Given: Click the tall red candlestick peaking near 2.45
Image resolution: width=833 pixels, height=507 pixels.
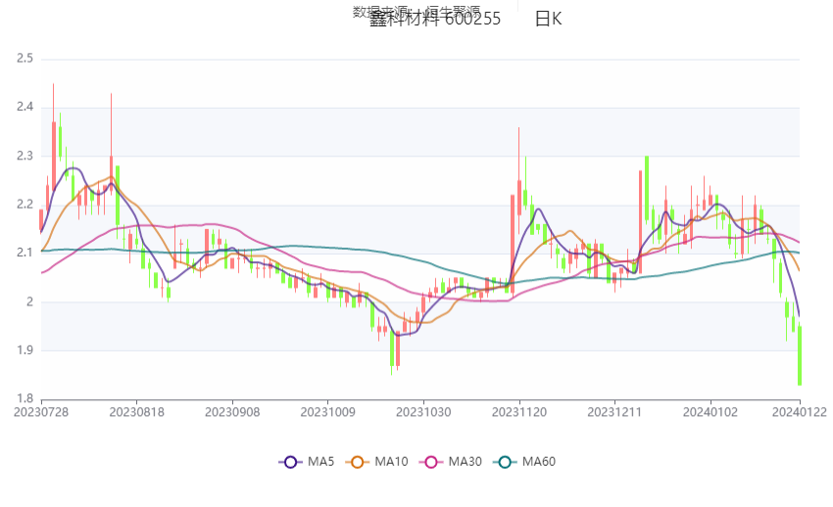Looking at the screenshot, I should tap(54, 154).
